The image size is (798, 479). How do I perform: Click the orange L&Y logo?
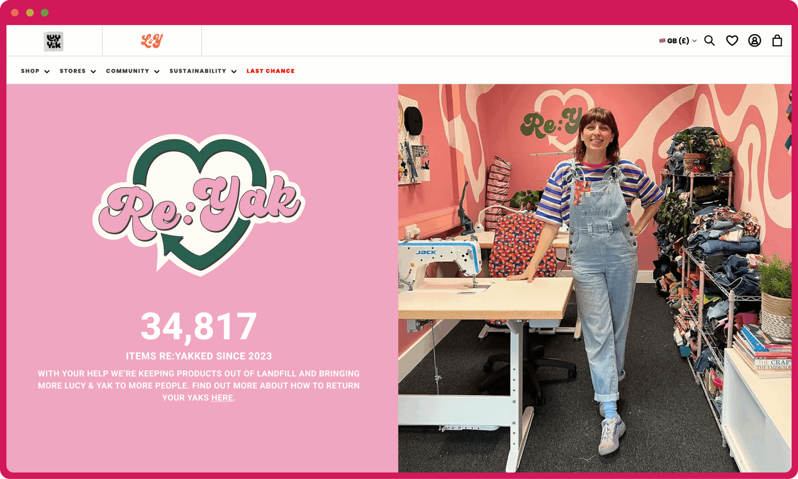(x=152, y=41)
